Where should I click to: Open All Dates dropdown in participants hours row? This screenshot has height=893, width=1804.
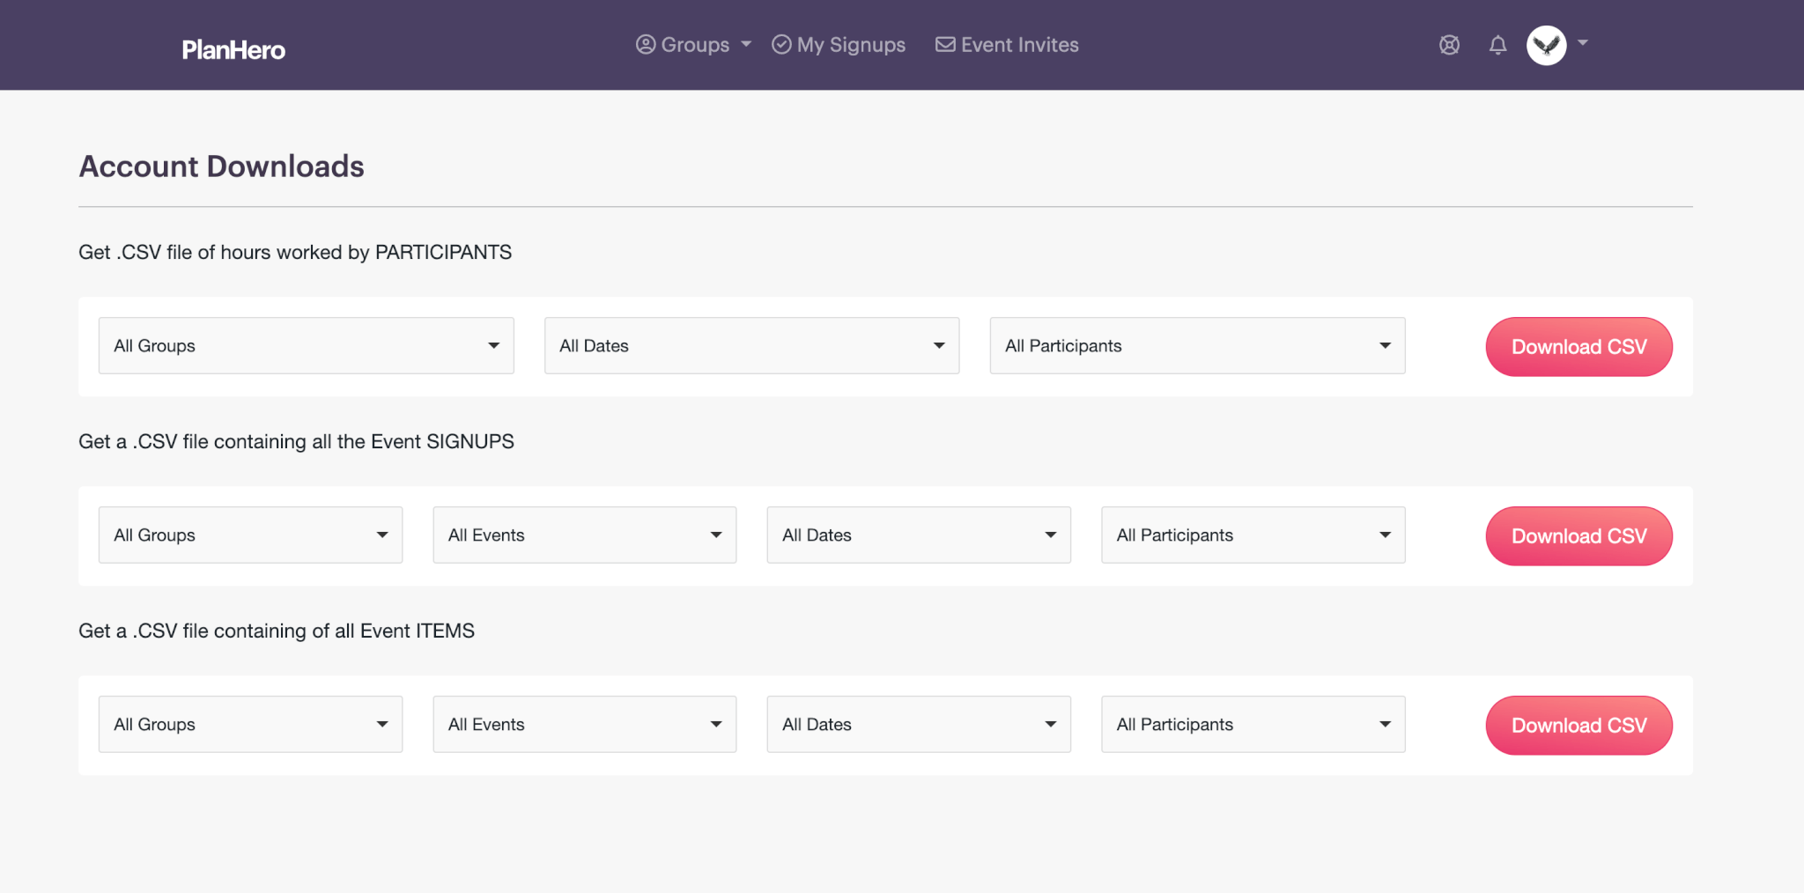[751, 346]
